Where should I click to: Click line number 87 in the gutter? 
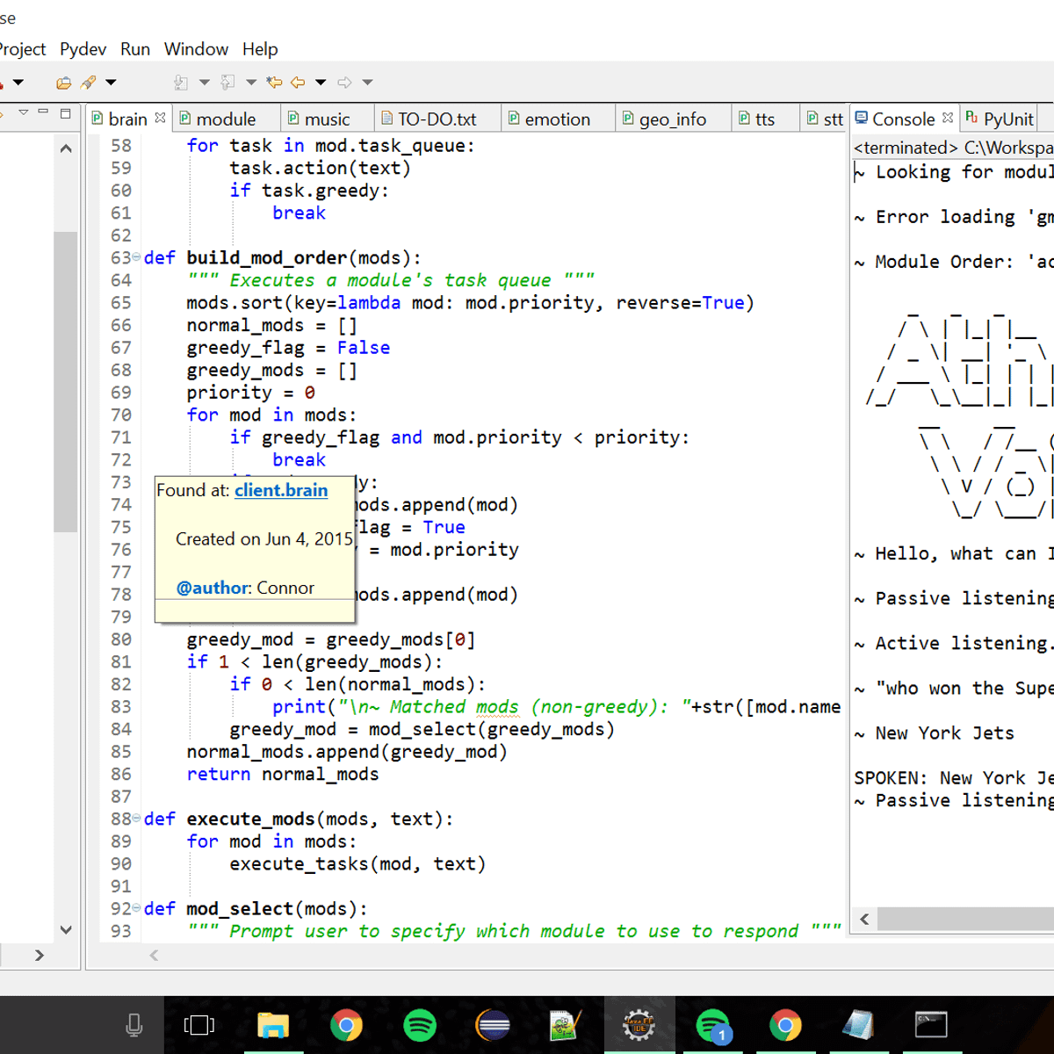tap(121, 796)
